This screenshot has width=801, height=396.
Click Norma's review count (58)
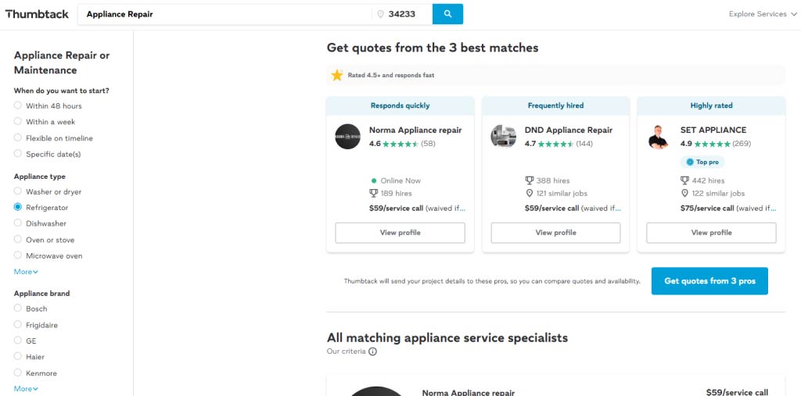click(428, 144)
